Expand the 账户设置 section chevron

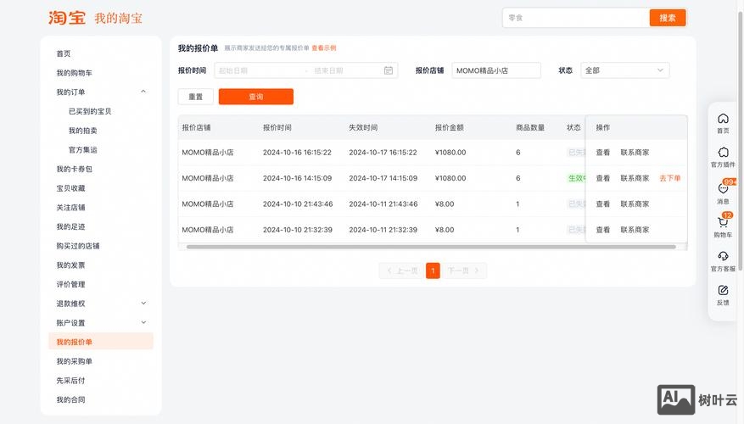pyautogui.click(x=143, y=322)
